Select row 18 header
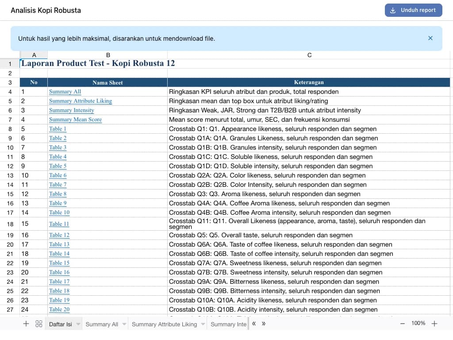The width and height of the screenshot is (453, 340). (10, 224)
